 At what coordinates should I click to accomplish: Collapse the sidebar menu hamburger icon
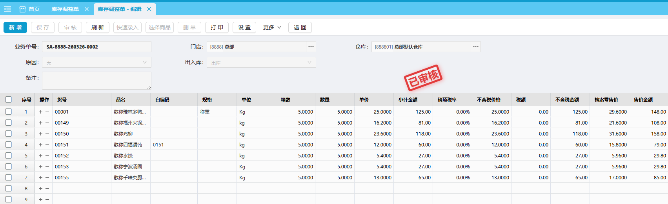[7, 9]
